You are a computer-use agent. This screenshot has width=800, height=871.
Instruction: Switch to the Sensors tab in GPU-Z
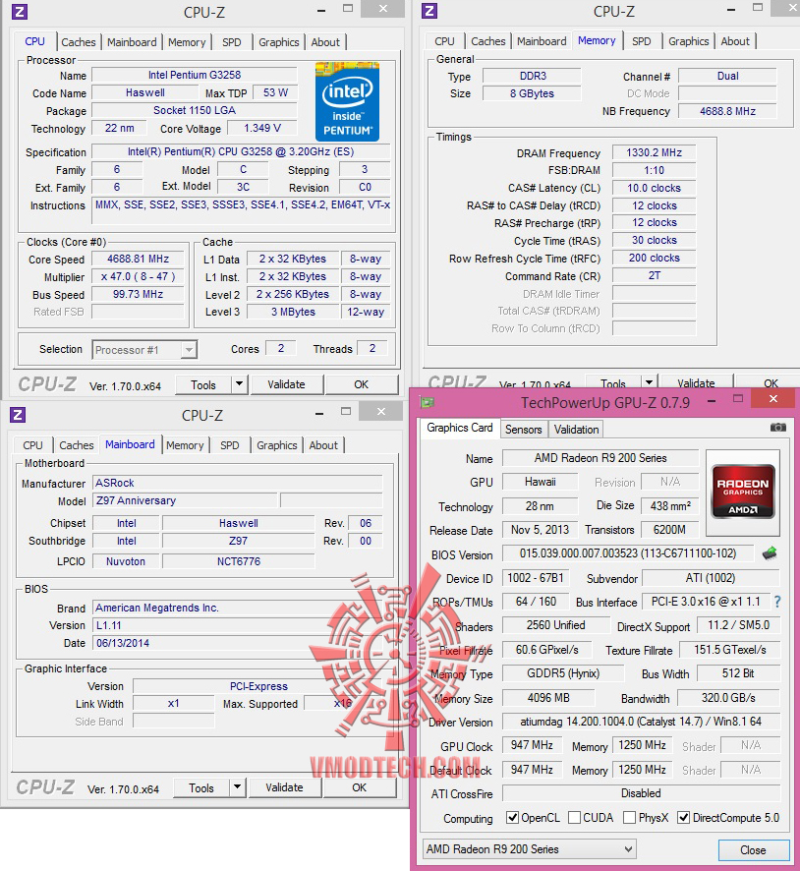tap(523, 429)
